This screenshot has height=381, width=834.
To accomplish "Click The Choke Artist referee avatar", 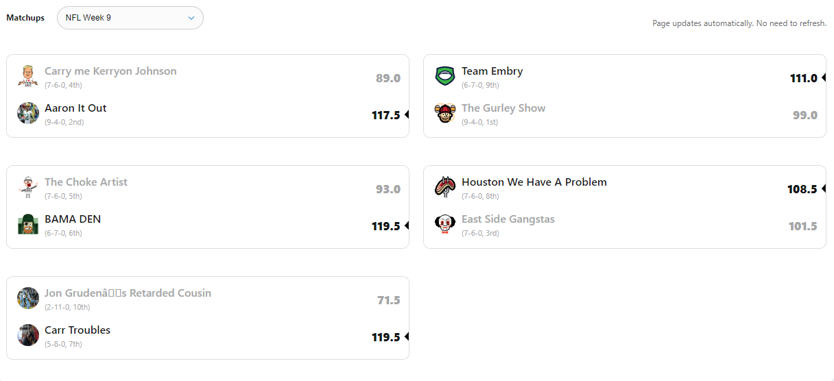I will point(28,187).
